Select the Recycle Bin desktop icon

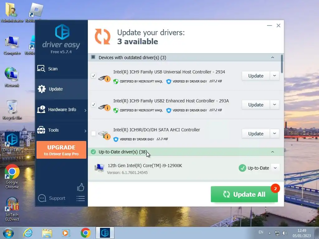point(12,110)
